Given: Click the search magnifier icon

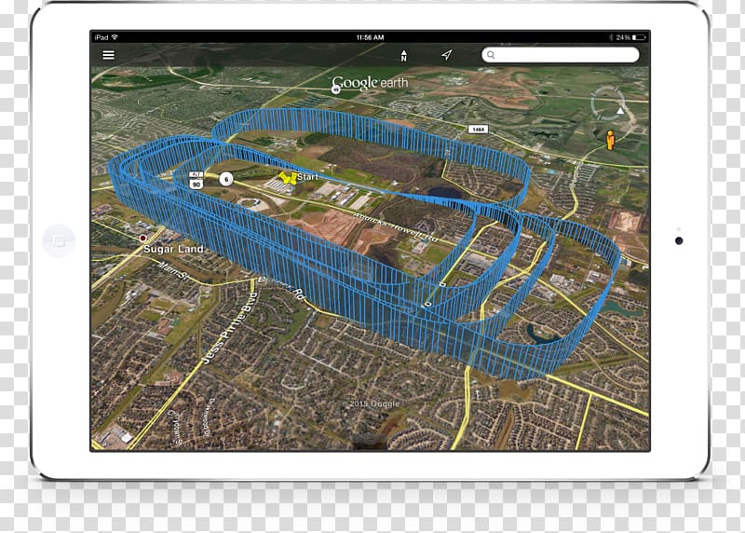Looking at the screenshot, I should [x=491, y=55].
